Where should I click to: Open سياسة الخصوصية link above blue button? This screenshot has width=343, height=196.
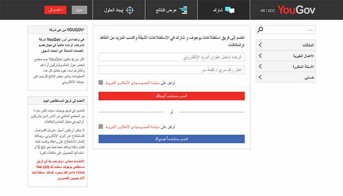[147, 126]
